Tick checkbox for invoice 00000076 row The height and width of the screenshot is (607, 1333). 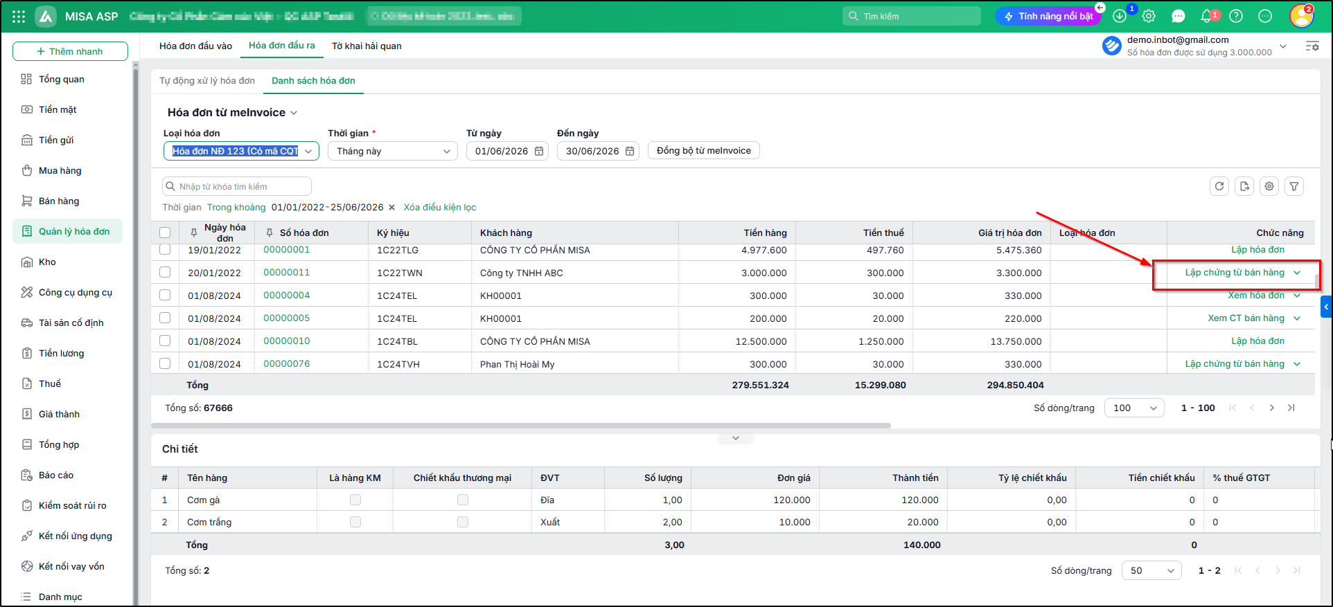coord(165,363)
